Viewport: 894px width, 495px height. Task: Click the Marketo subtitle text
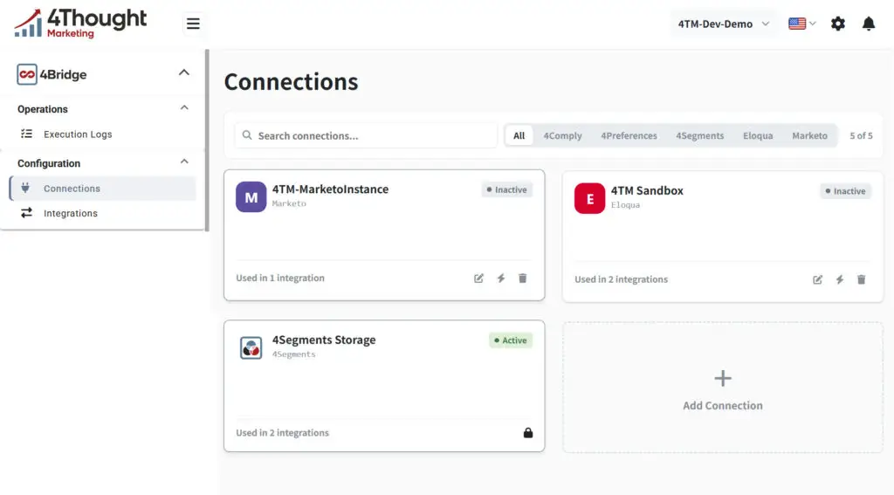coord(289,203)
